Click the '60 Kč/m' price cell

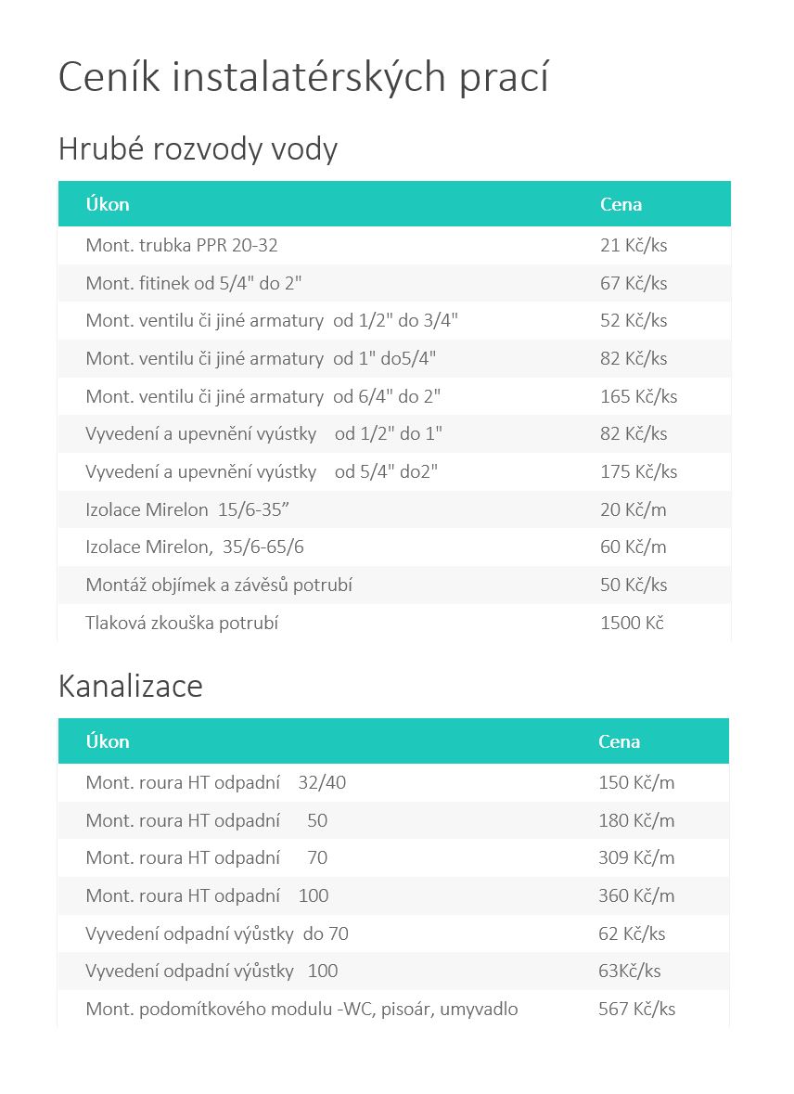[x=634, y=547]
